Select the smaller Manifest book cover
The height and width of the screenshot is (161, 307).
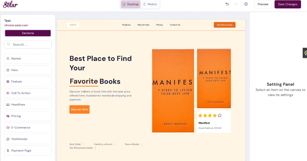point(214,78)
